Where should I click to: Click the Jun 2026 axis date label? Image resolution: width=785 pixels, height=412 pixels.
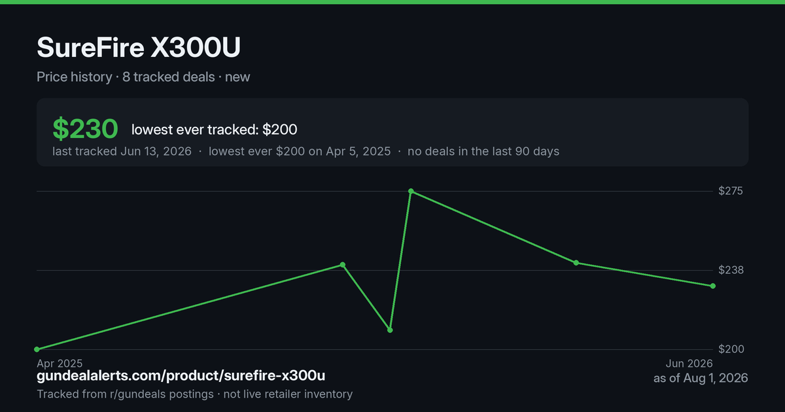pyautogui.click(x=689, y=363)
